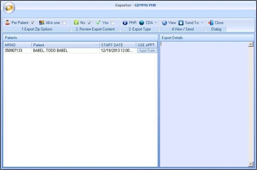
Task: Click the Send To icon
Action: tap(181, 23)
